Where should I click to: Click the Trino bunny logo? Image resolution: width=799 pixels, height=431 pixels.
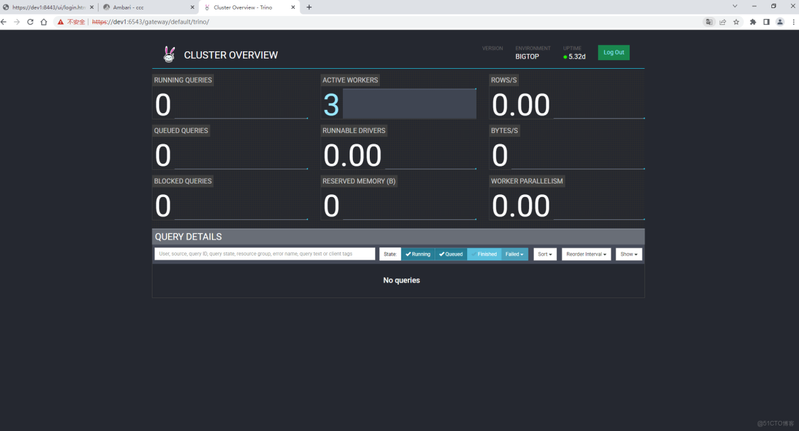coord(169,55)
